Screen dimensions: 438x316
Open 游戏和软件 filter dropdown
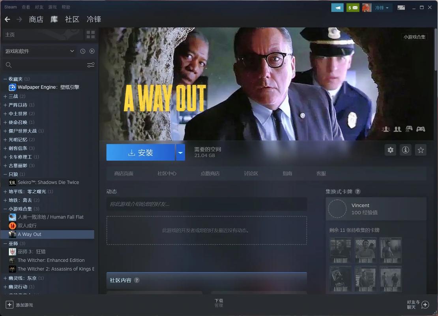(x=39, y=51)
